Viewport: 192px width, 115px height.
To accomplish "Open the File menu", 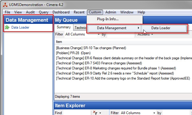I will [x=7, y=12].
